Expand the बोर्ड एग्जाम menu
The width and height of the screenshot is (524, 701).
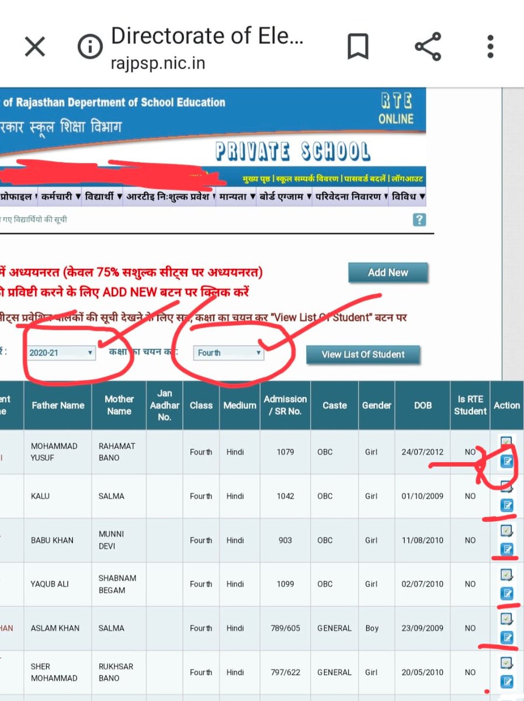coord(285,197)
